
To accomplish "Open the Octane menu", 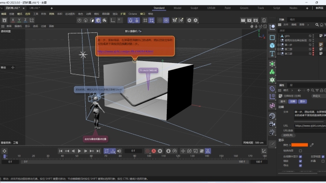I will (132, 14).
